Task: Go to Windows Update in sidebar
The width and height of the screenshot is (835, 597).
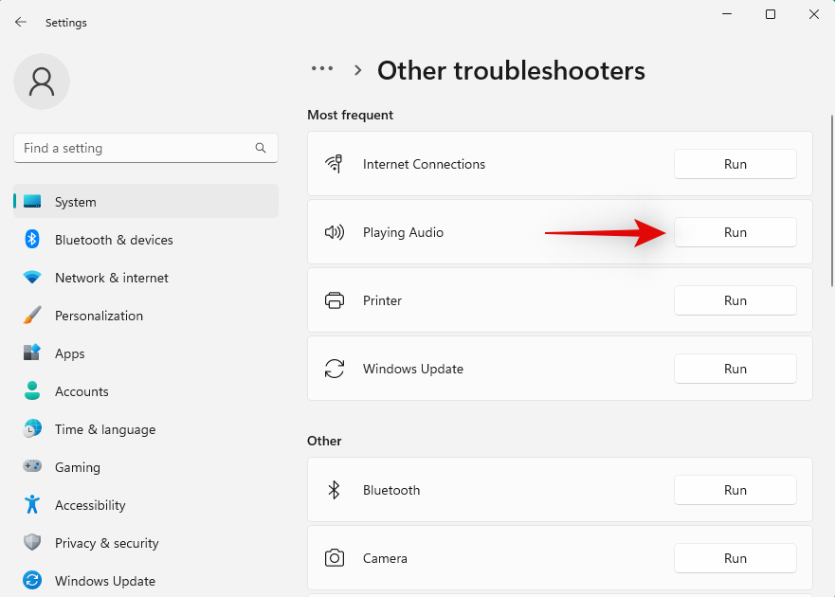Action: click(146, 581)
